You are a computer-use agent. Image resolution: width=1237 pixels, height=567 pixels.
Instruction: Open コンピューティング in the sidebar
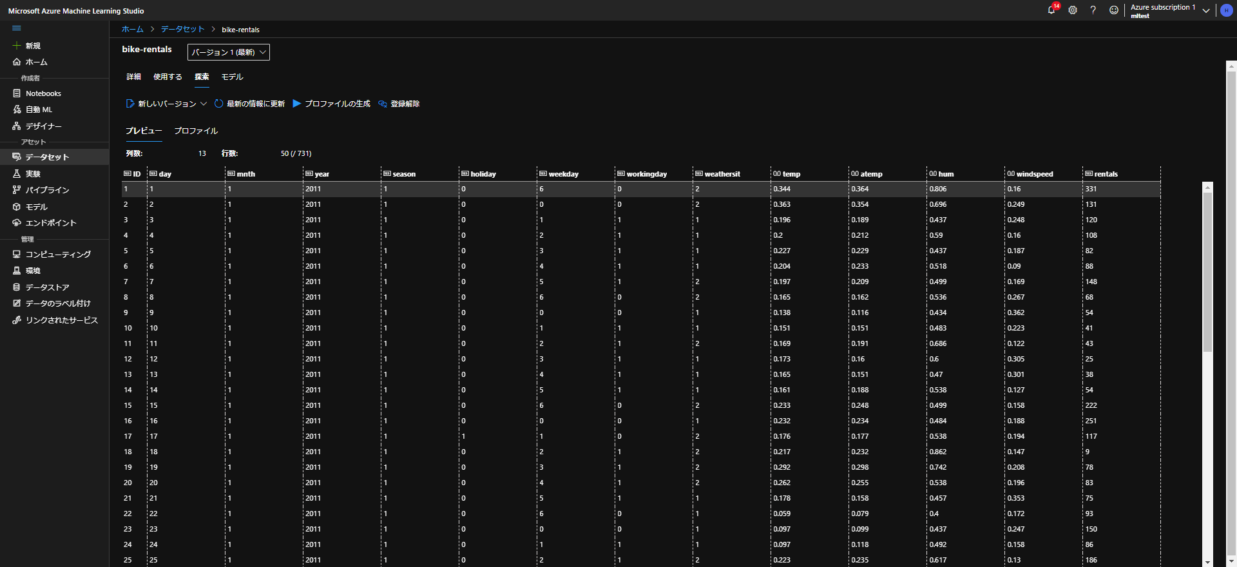point(58,255)
